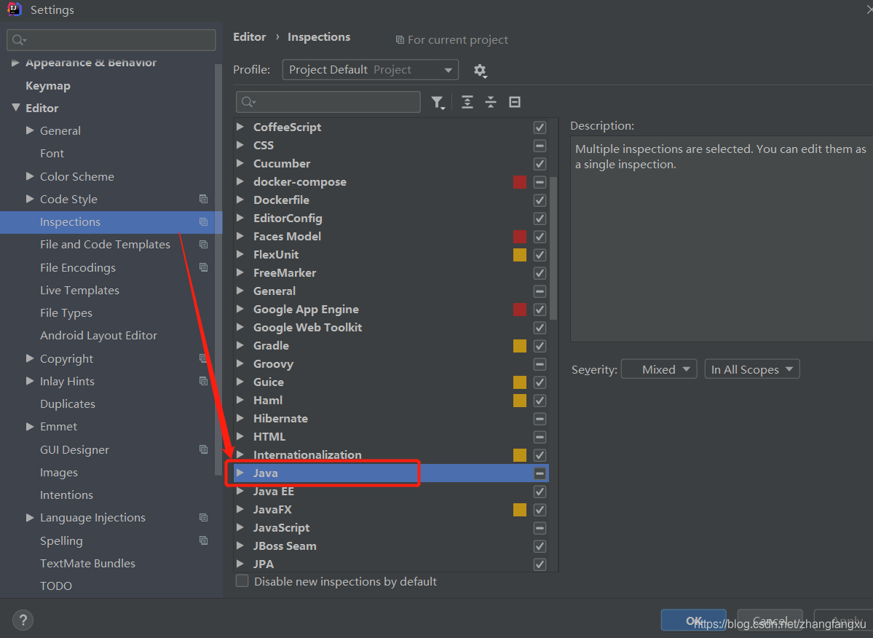The height and width of the screenshot is (638, 873).
Task: Click project-level icon beside Inspections row
Action: pos(204,222)
